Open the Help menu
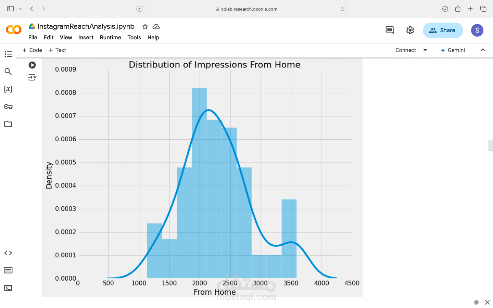This screenshot has height=308, width=493. point(153,37)
